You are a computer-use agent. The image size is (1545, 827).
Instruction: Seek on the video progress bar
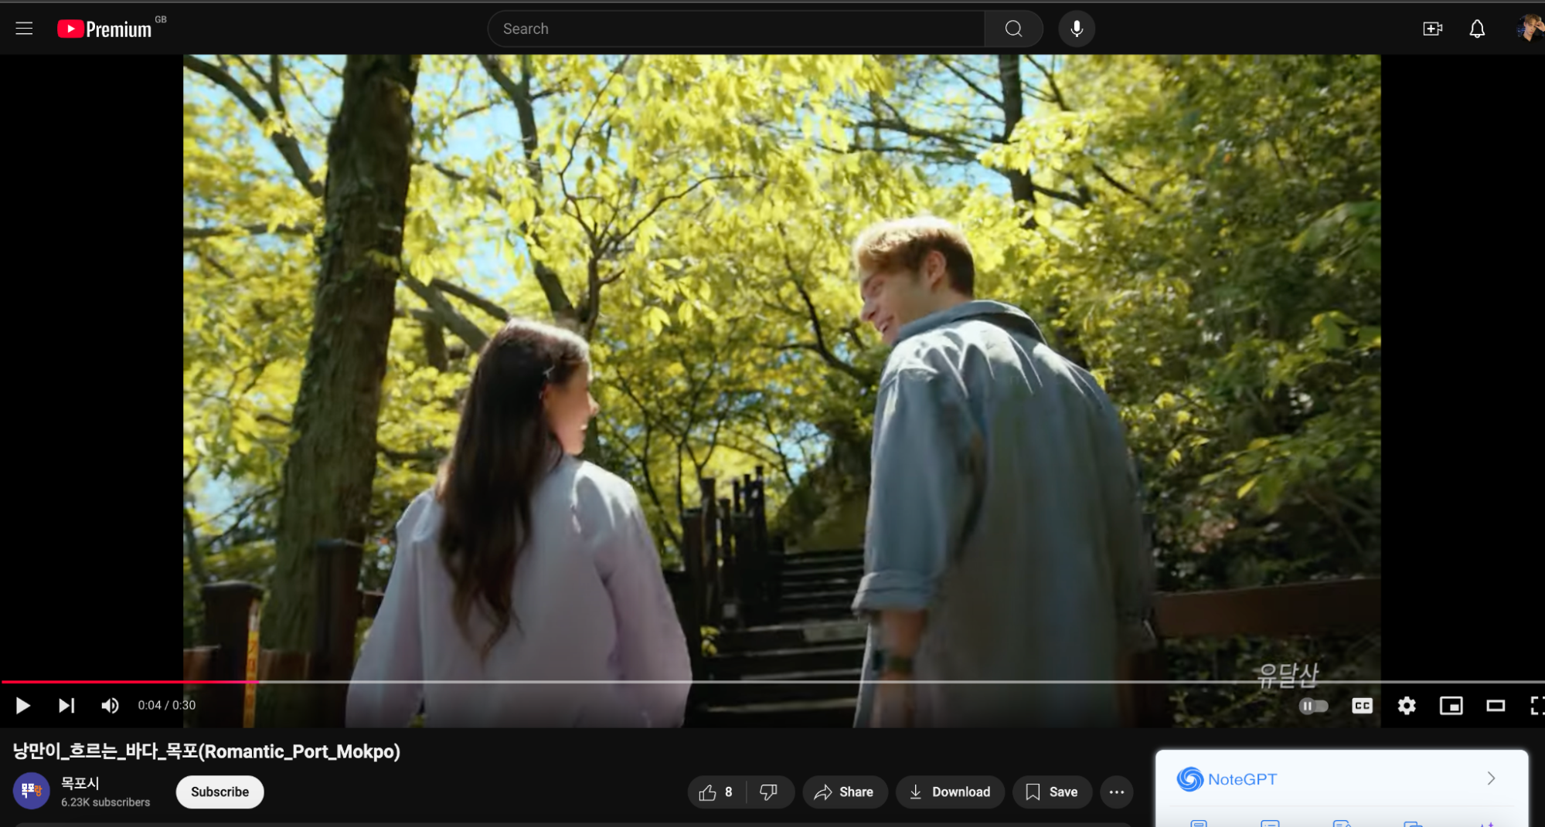pos(773,682)
